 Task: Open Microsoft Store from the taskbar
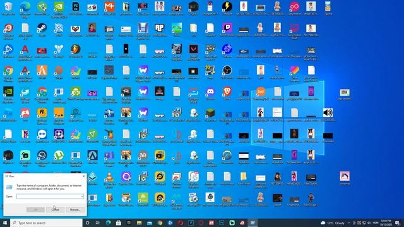pos(119,223)
